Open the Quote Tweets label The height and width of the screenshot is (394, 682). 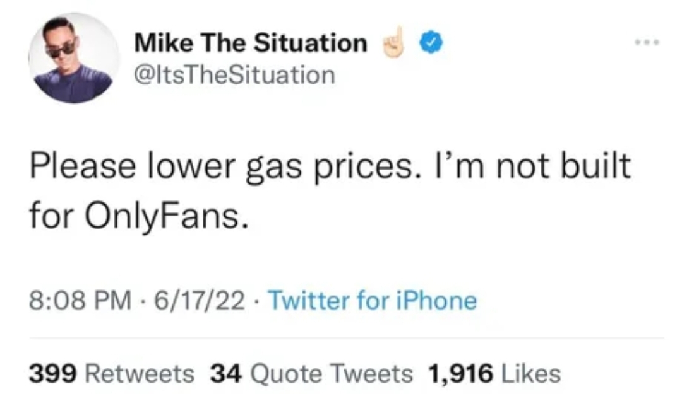pos(331,374)
